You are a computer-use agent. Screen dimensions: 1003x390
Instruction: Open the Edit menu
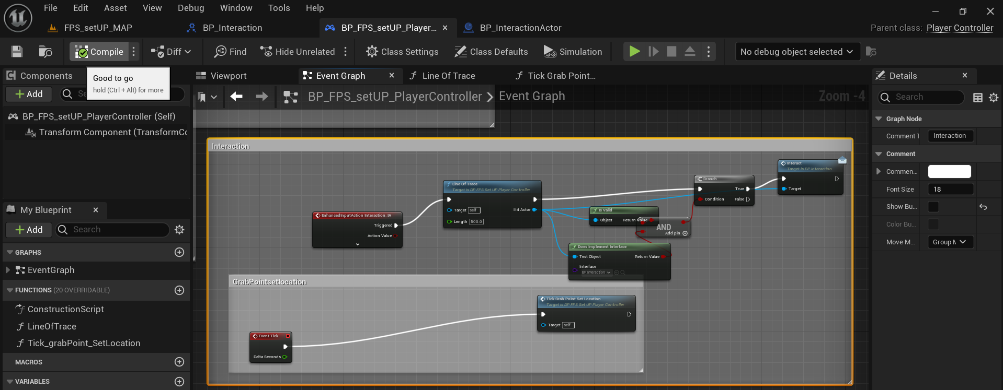[x=81, y=8]
